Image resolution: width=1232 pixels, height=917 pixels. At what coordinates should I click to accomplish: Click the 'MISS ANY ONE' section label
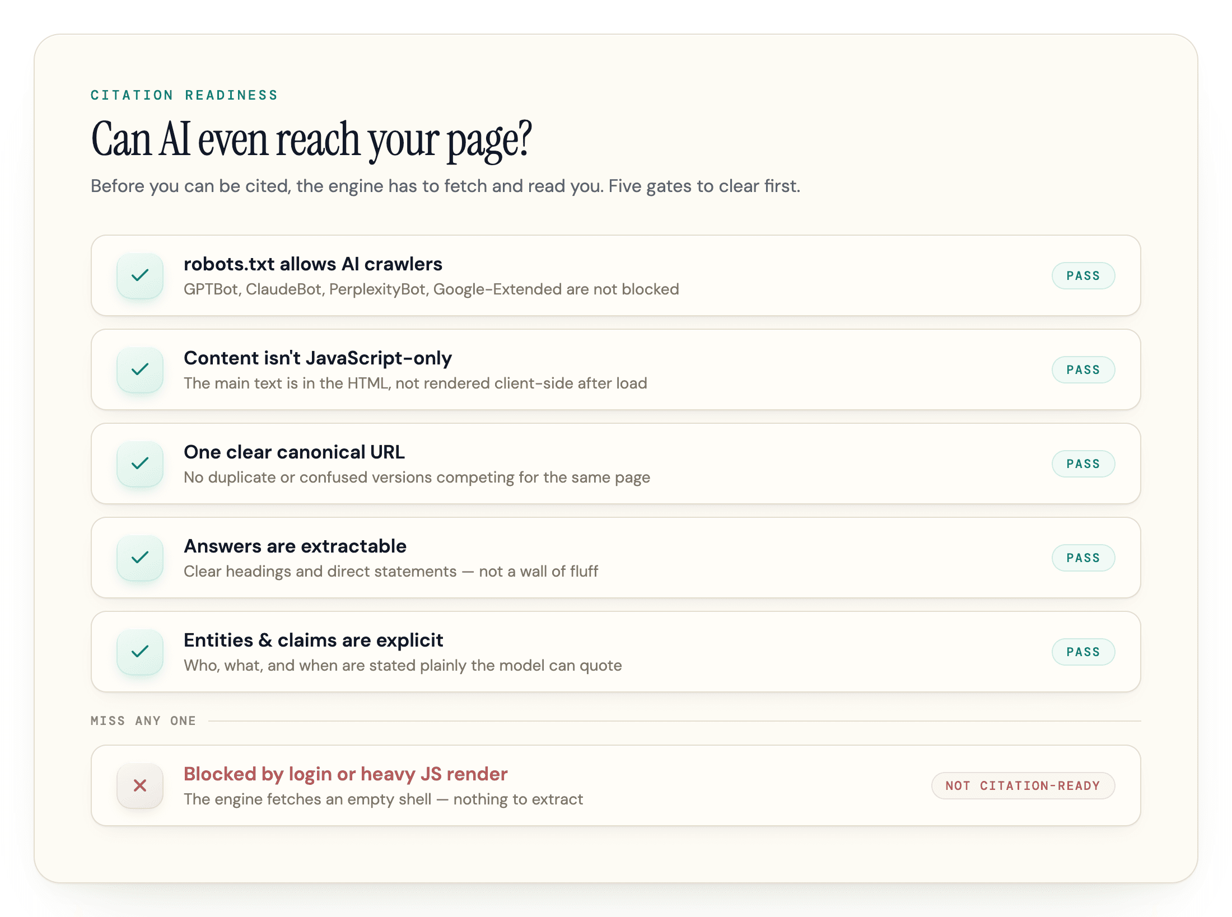click(143, 720)
